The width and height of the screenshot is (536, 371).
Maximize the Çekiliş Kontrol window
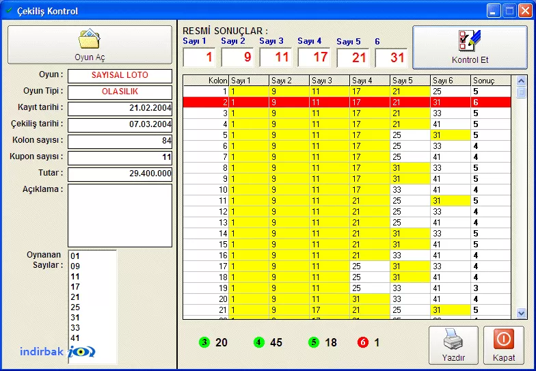point(509,11)
